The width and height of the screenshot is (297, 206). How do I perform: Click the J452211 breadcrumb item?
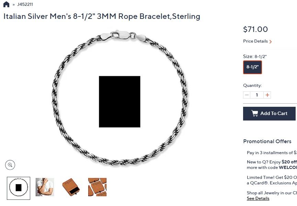[25, 4]
